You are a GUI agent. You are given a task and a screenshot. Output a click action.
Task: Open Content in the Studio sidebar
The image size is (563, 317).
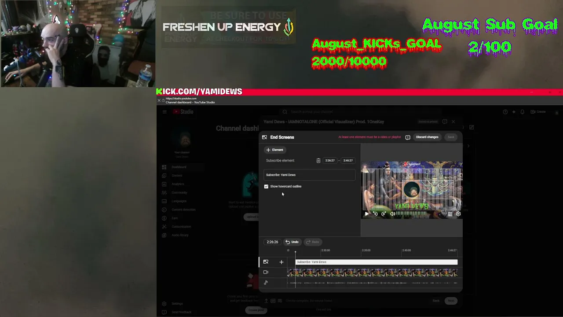tap(177, 176)
